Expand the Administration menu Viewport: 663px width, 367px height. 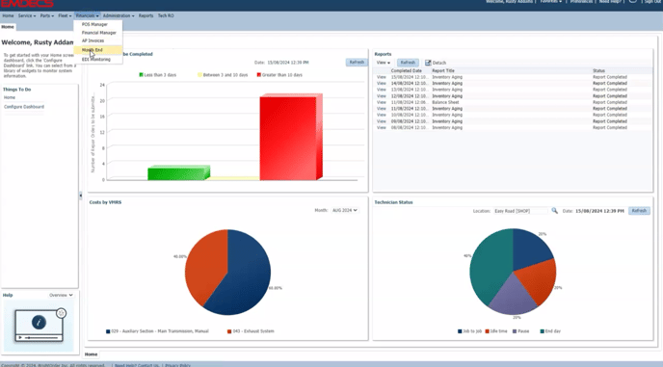(119, 15)
